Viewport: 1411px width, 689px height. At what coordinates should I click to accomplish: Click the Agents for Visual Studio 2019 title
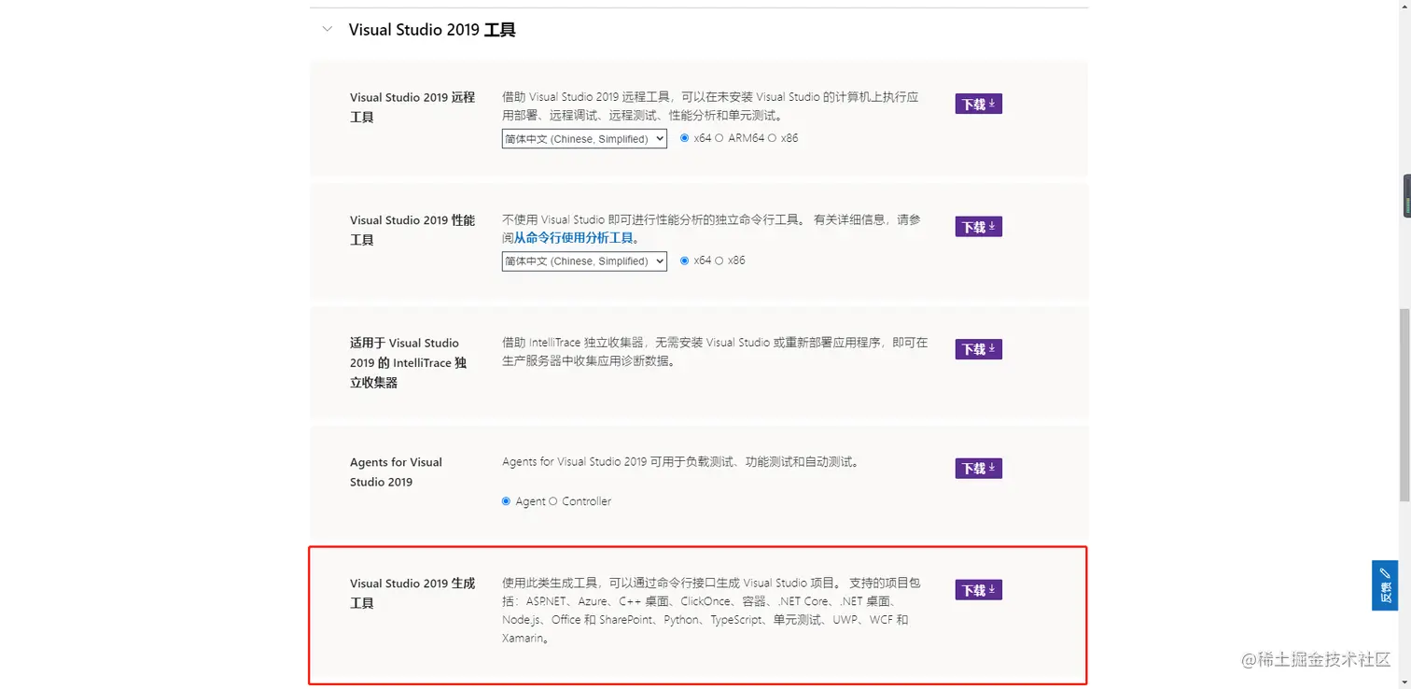pyautogui.click(x=396, y=471)
